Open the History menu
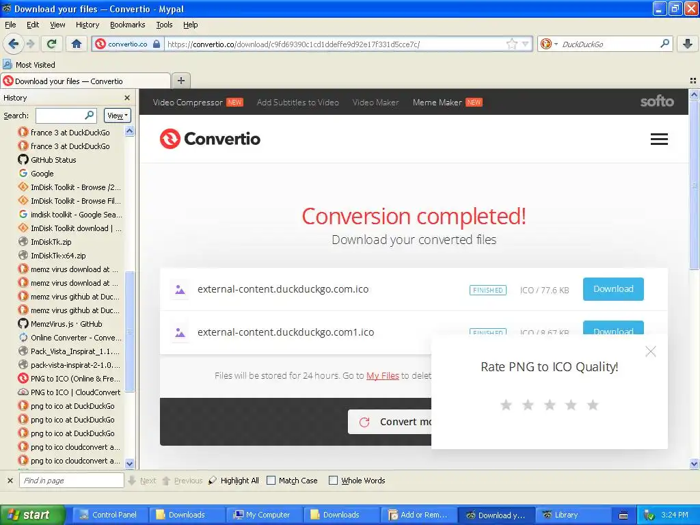The width and height of the screenshot is (700, 525). point(87,25)
